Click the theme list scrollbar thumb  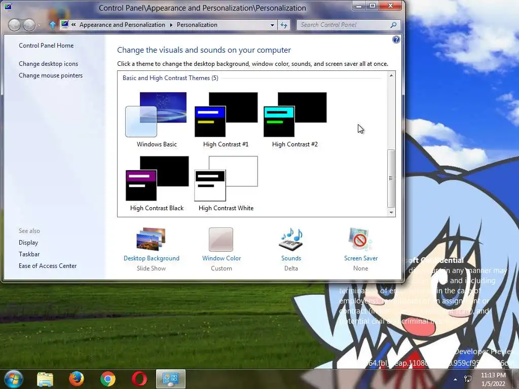[391, 179]
